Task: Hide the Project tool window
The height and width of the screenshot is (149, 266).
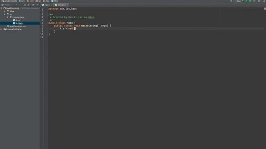Action: (37, 5)
